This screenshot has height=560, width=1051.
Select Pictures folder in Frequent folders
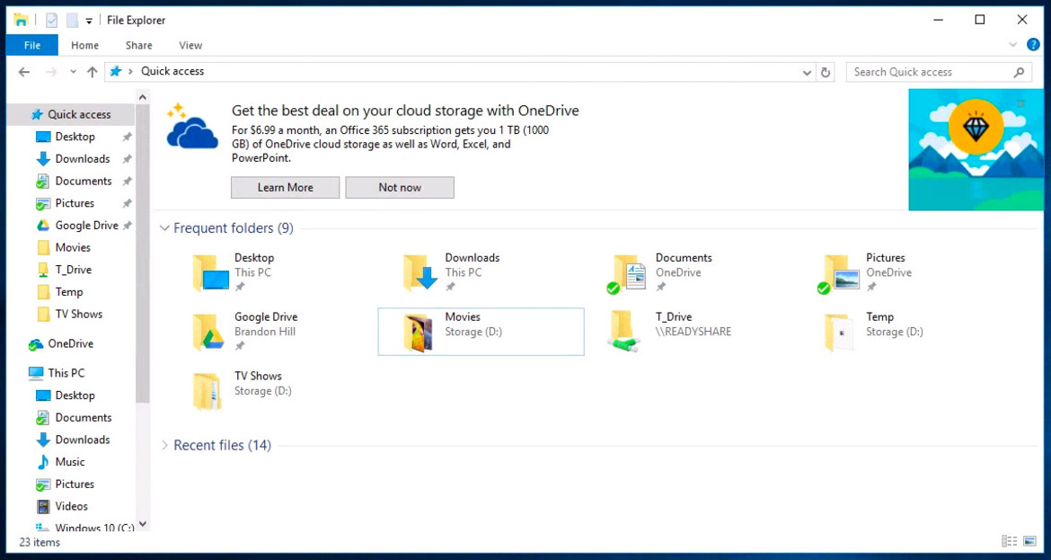(902, 272)
